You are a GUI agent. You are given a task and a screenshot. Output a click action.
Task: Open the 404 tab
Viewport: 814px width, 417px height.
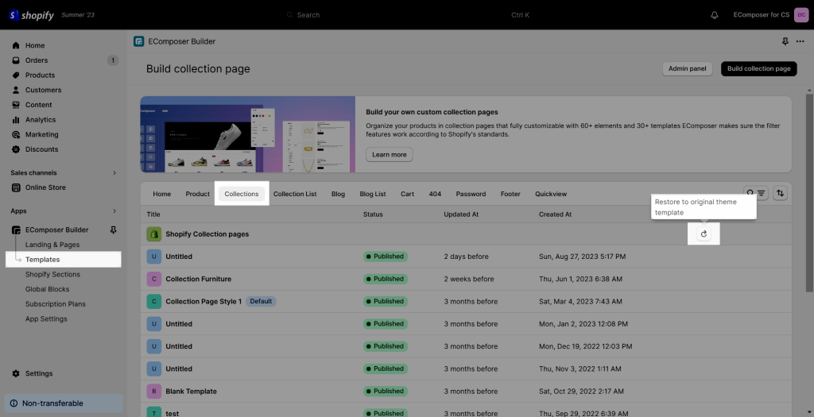(x=435, y=194)
